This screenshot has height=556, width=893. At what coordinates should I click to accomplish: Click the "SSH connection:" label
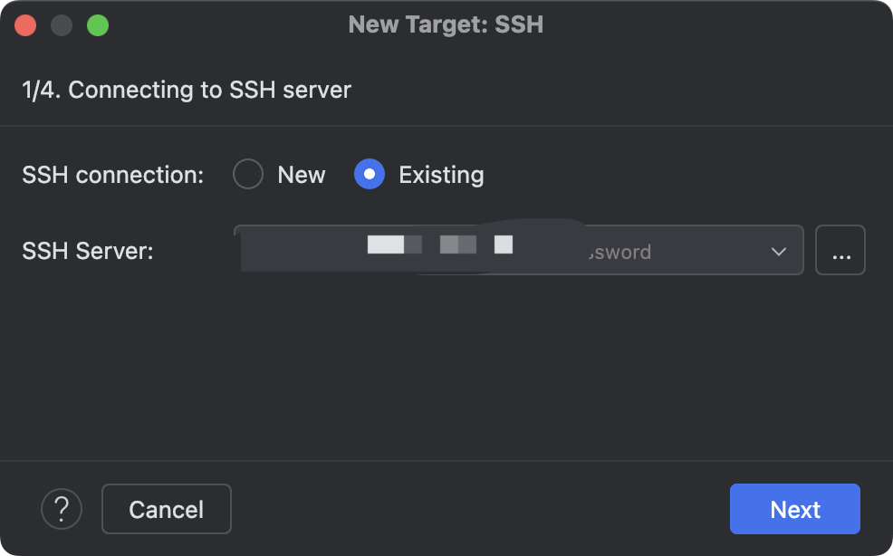[x=112, y=174]
